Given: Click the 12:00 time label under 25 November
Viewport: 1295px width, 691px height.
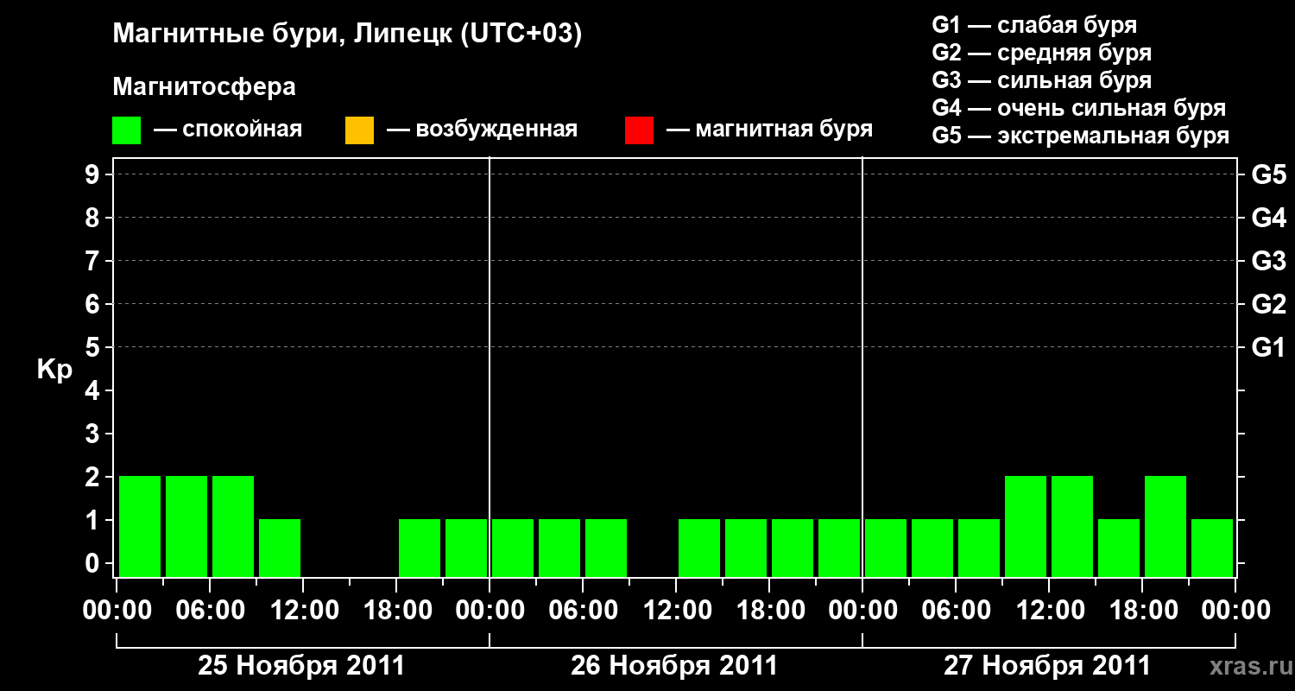Looking at the screenshot, I should point(303,611).
